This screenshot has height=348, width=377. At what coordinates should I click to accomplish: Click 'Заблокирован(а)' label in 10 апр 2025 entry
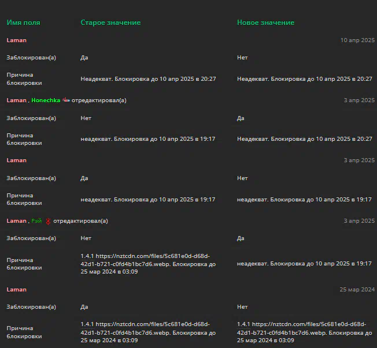click(x=31, y=58)
